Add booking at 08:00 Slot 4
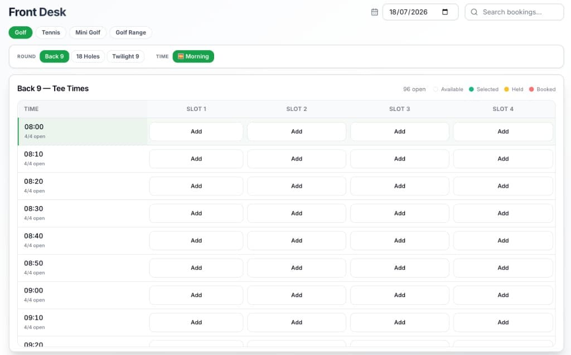Viewport: 571px width, 355px height. tap(503, 132)
